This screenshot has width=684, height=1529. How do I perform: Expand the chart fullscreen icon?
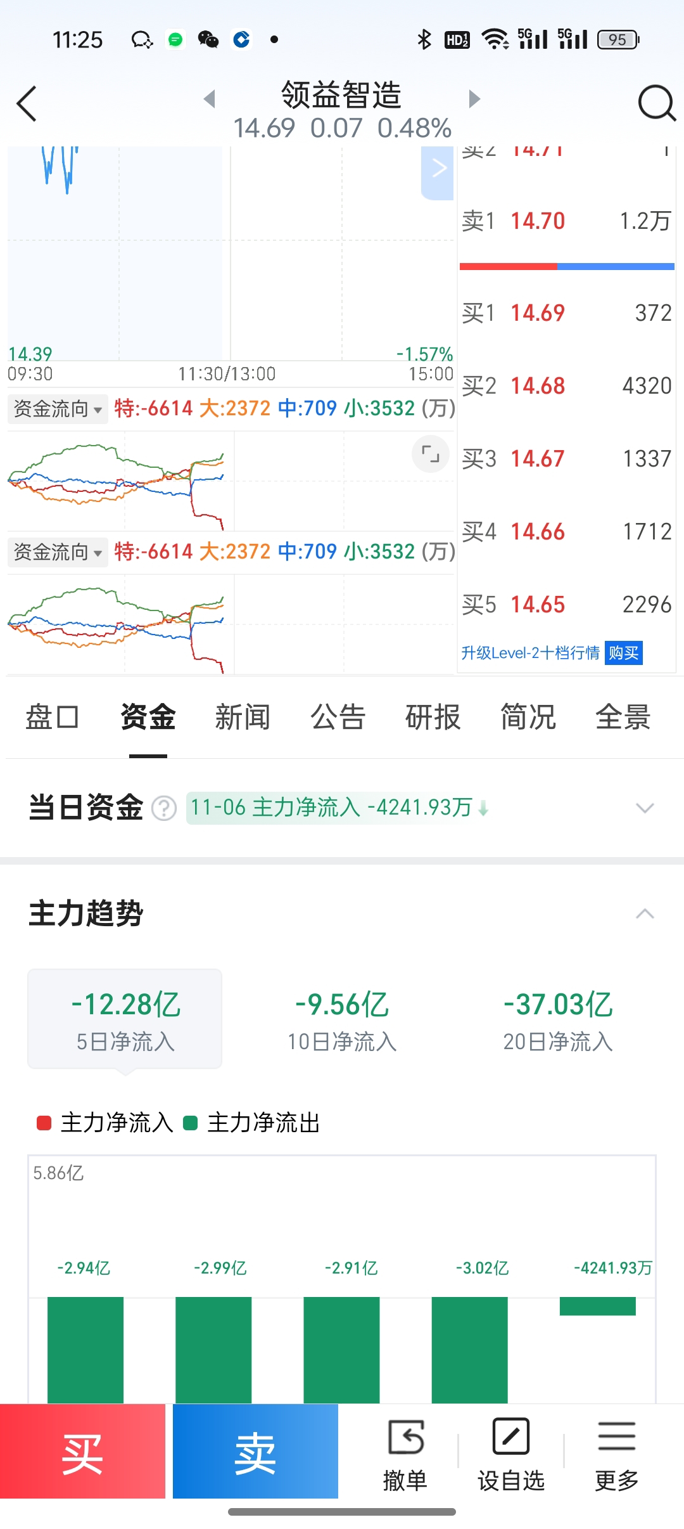tap(431, 454)
